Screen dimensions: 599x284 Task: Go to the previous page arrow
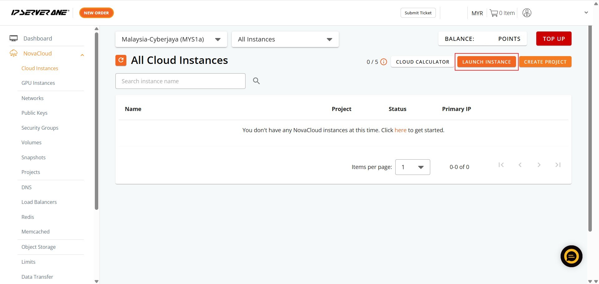click(x=520, y=165)
